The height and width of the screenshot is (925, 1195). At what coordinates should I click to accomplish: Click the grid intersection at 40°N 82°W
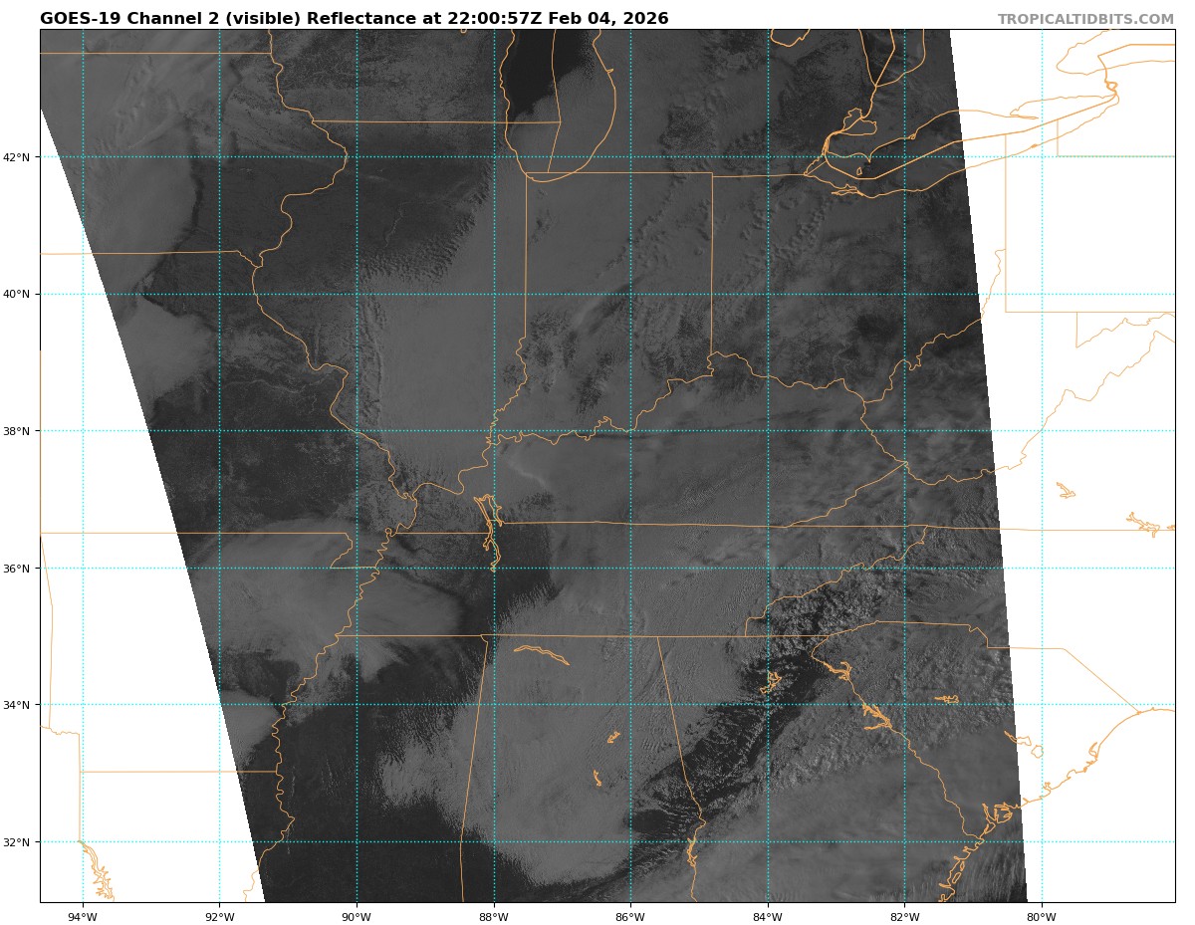pos(904,295)
